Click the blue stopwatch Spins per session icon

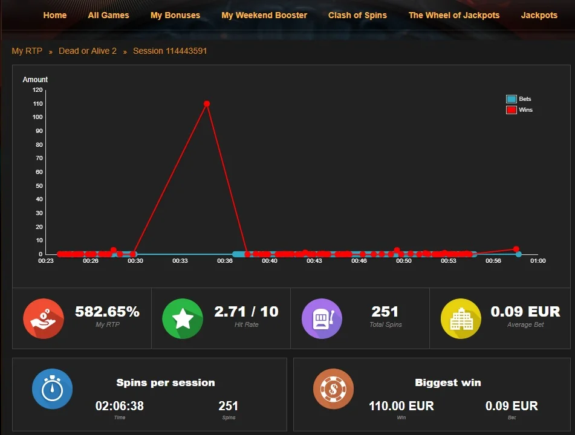[x=52, y=389]
